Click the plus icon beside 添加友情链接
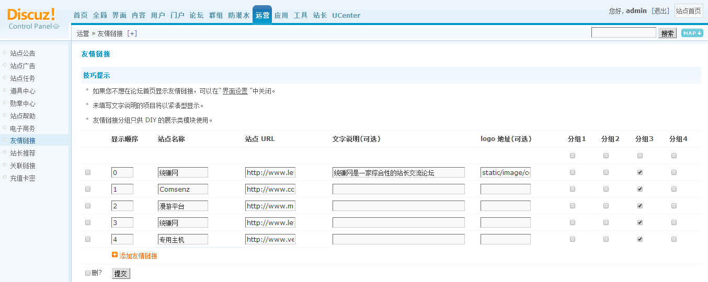The height and width of the screenshot is (282, 708). pyautogui.click(x=115, y=255)
